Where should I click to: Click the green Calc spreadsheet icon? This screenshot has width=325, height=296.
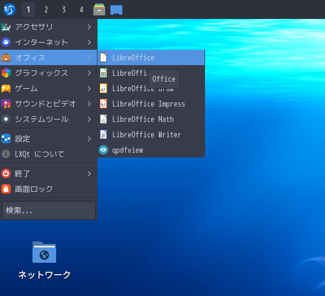pos(103,73)
